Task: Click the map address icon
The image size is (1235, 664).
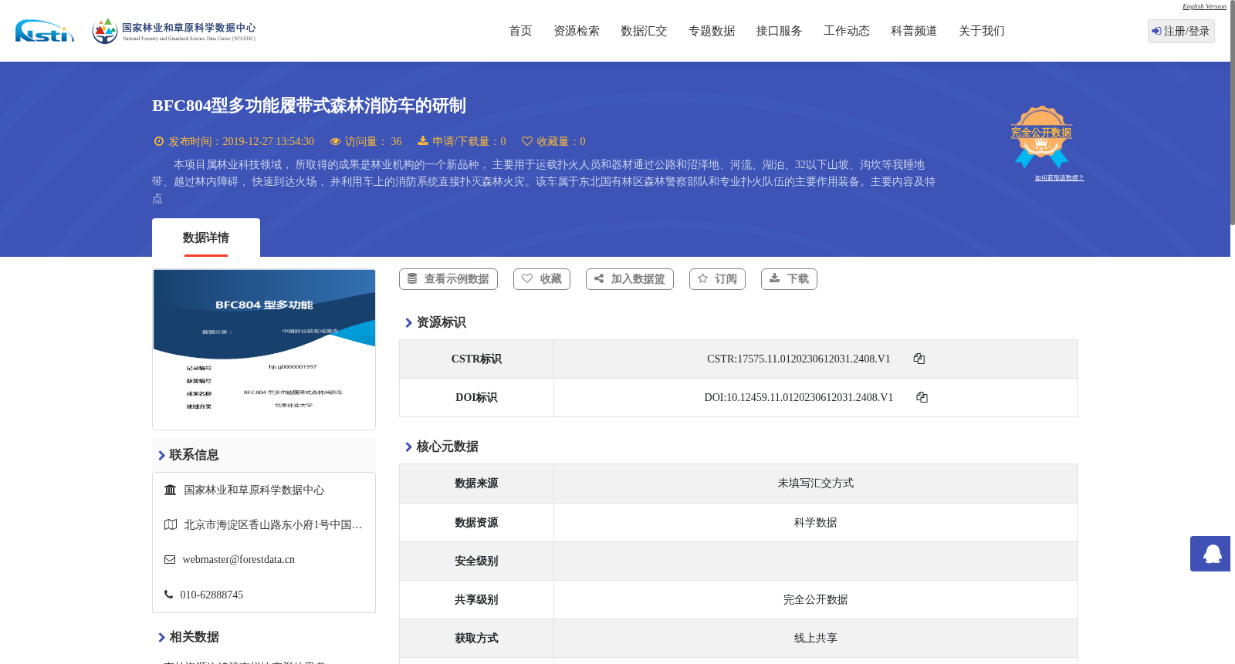Action: point(171,524)
